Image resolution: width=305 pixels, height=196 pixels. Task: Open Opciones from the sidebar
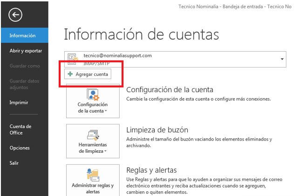(20, 148)
